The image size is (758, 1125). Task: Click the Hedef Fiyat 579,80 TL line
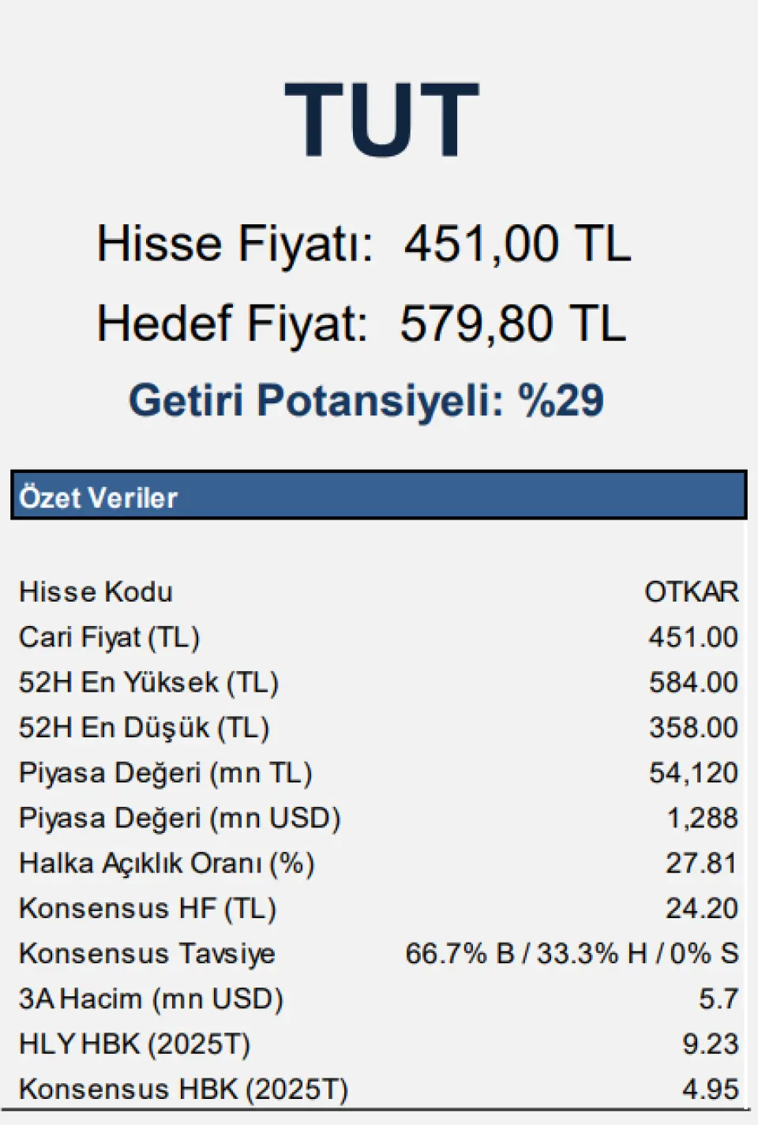coord(361,324)
